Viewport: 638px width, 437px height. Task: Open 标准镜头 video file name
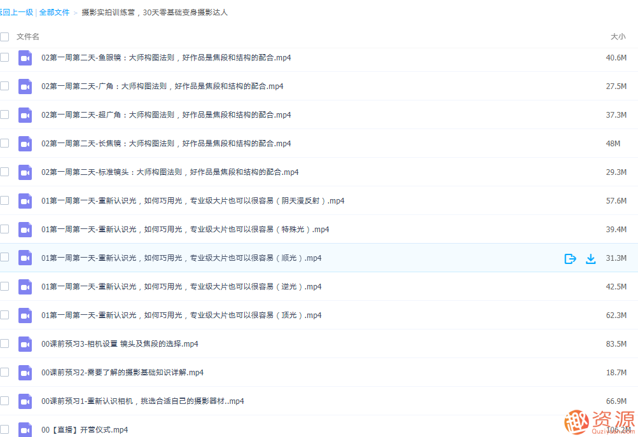point(170,172)
